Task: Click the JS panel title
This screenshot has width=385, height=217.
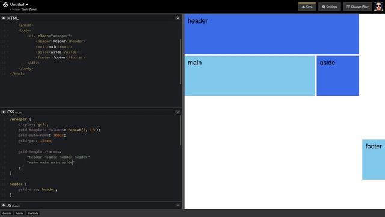Action: [x=10, y=205]
